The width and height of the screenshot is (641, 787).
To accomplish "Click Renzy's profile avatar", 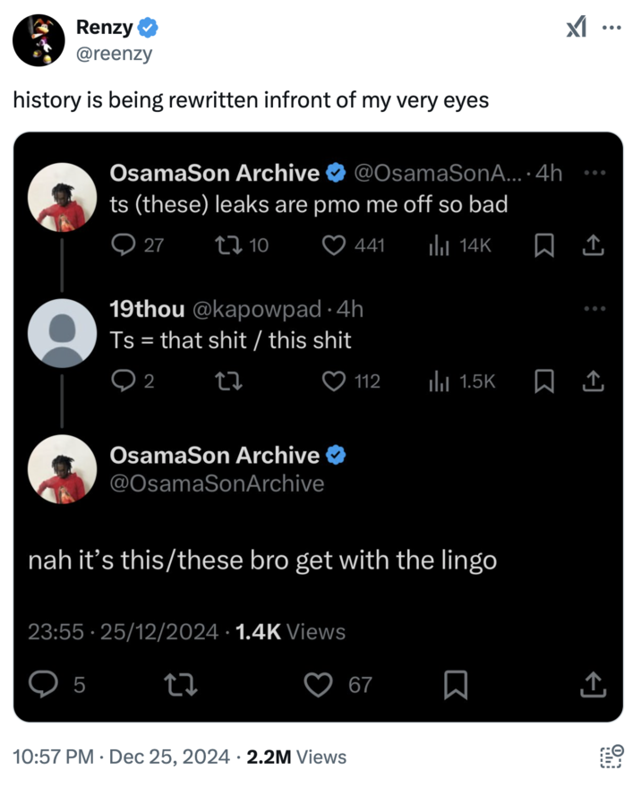I will click(38, 41).
